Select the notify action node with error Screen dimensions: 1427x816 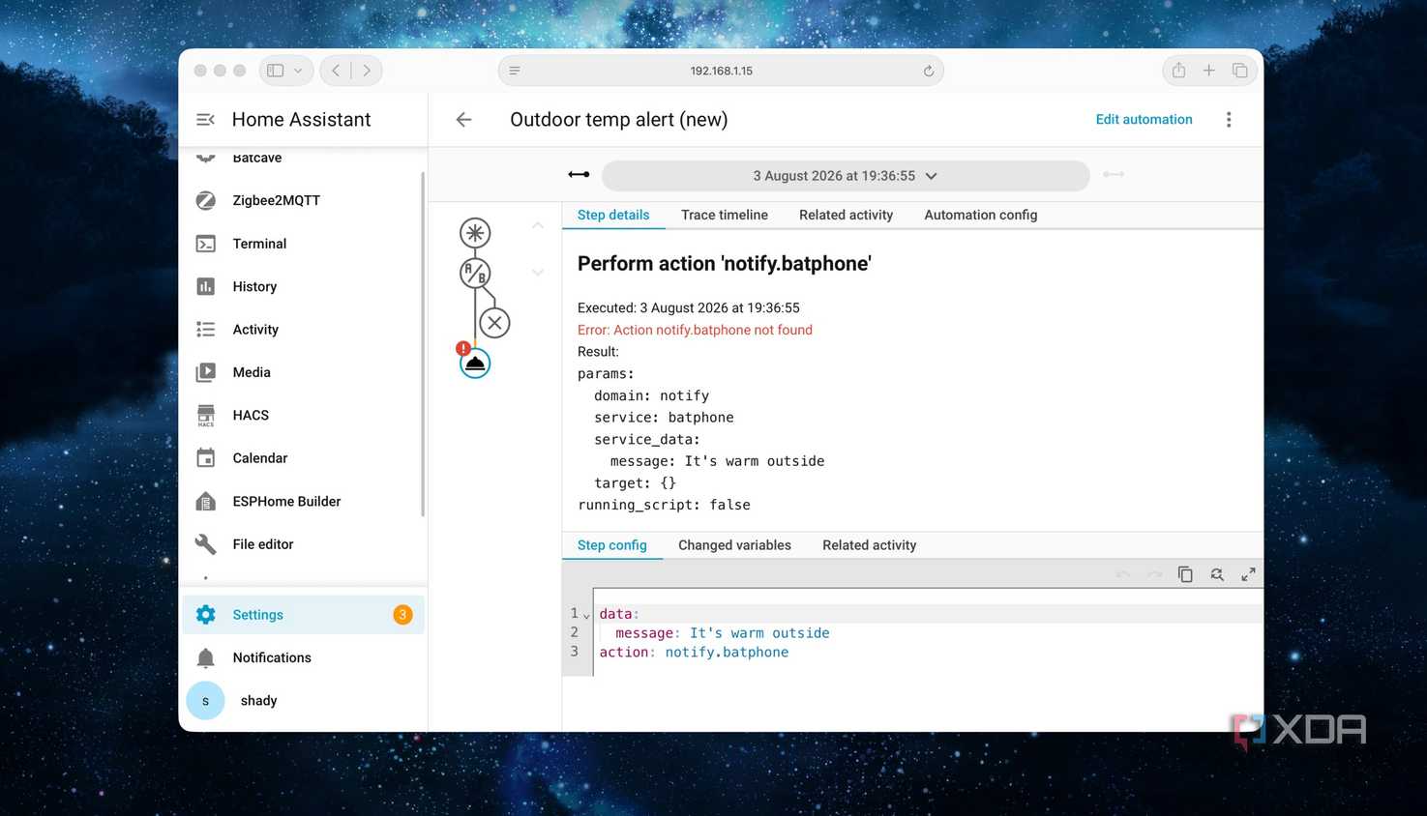tap(475, 364)
